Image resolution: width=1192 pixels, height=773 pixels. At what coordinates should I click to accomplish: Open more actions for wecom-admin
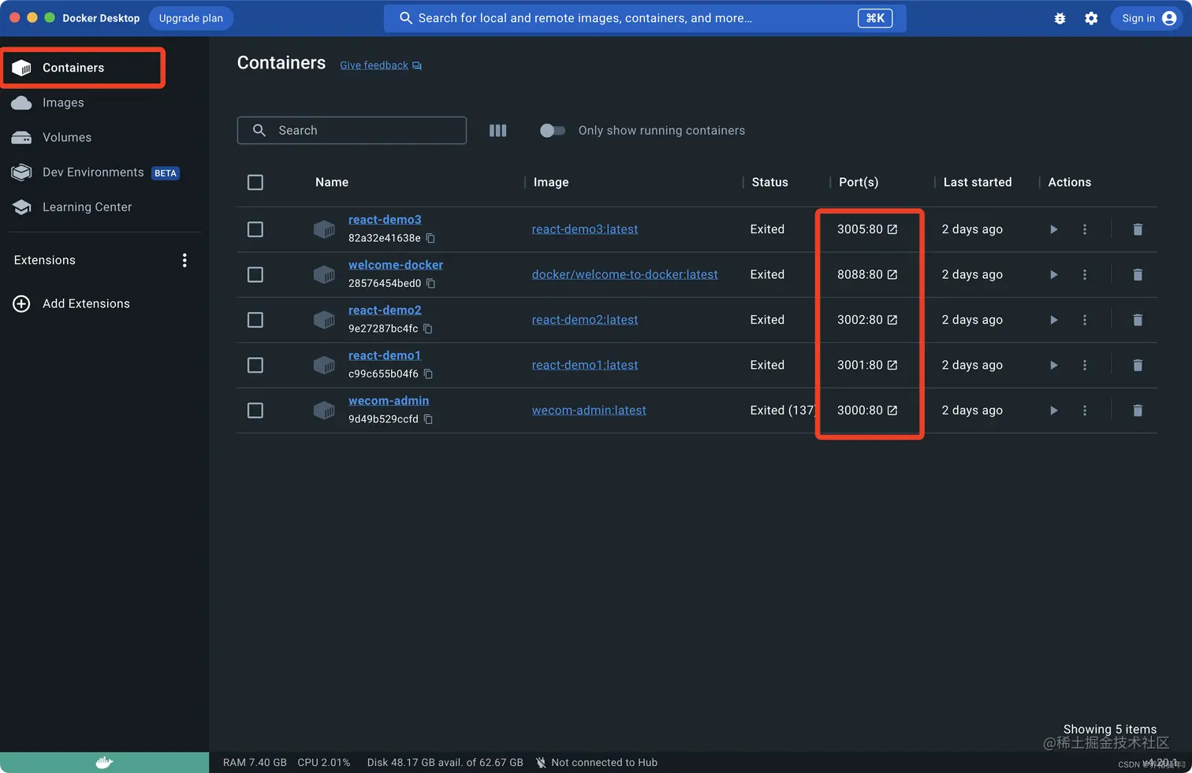click(x=1085, y=411)
